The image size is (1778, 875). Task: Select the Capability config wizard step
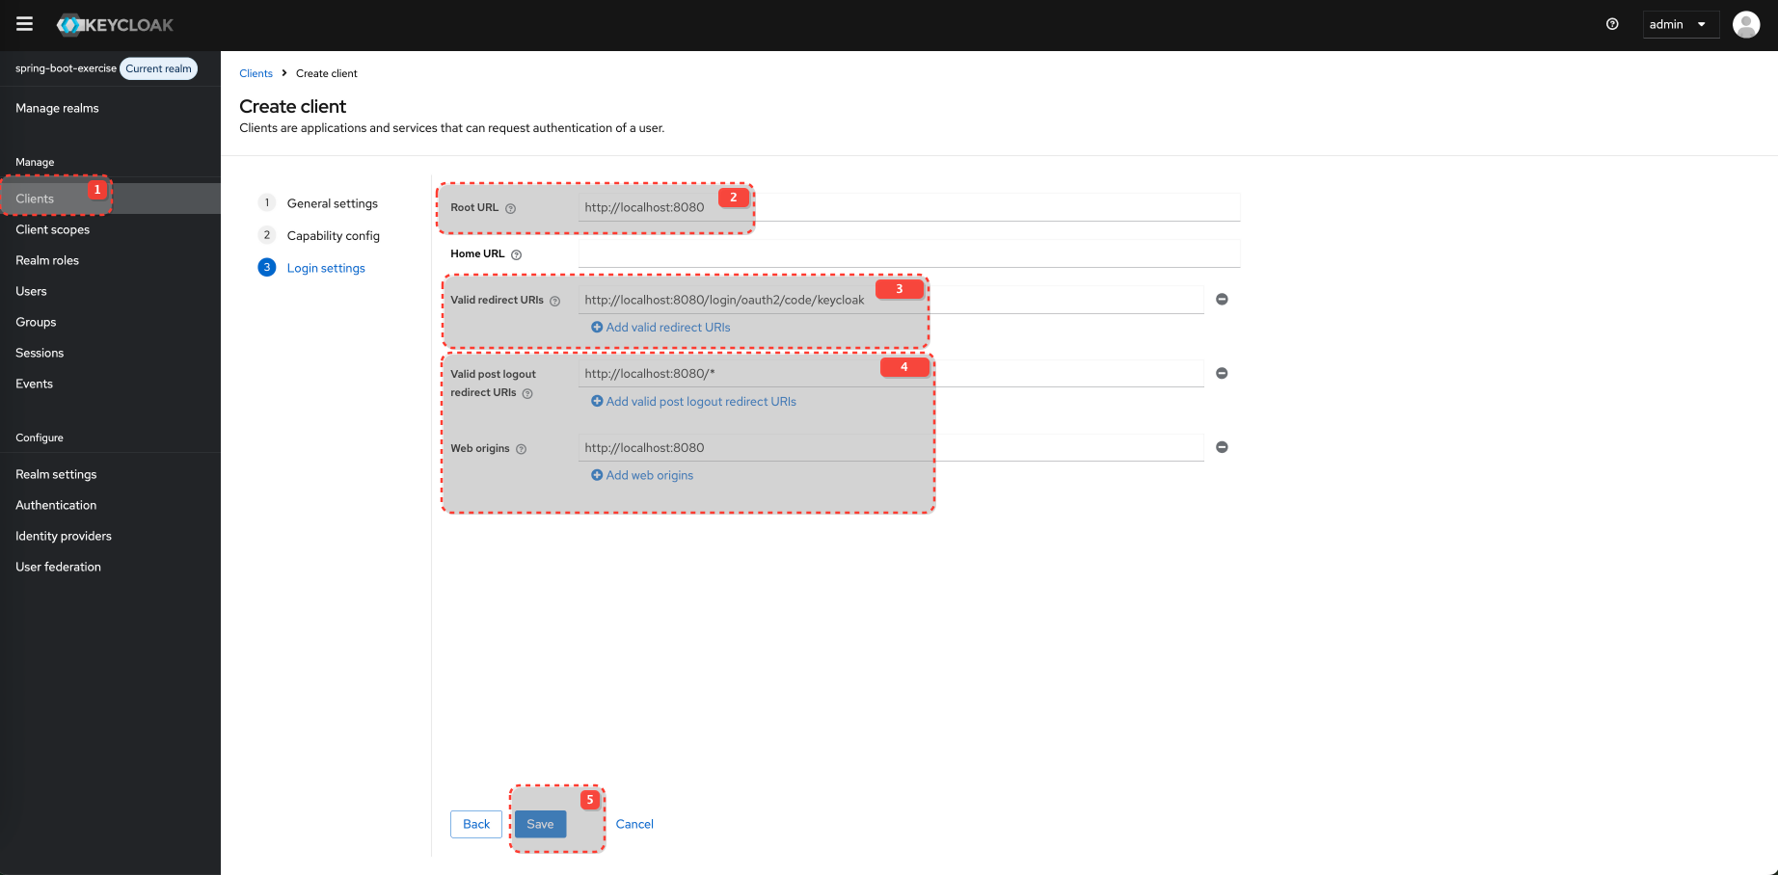pyautogui.click(x=333, y=235)
